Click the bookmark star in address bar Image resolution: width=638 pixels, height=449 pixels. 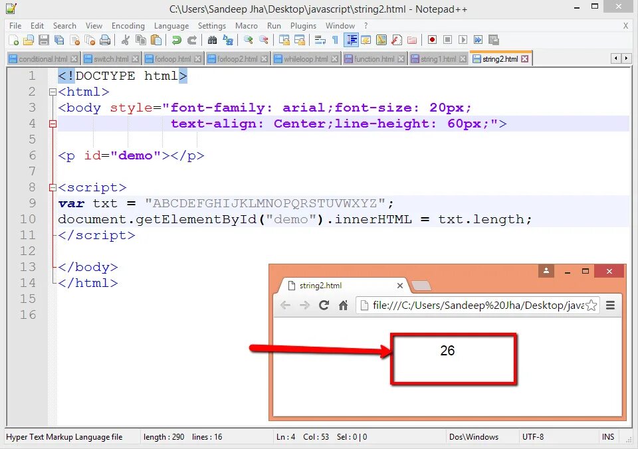coord(591,305)
